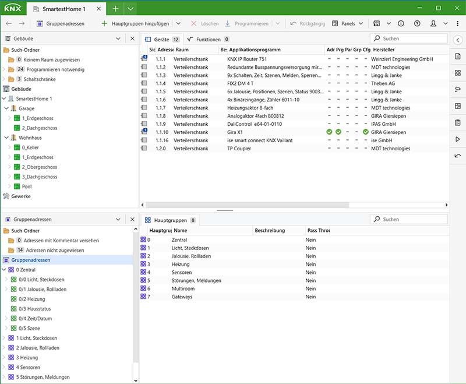This screenshot has width=466, height=384.
Task: Select the Pool tree item
Action: 27,186
